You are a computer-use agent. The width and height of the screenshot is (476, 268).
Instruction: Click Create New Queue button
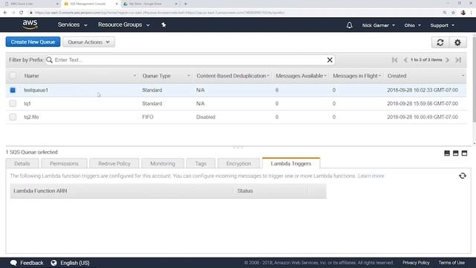33,42
